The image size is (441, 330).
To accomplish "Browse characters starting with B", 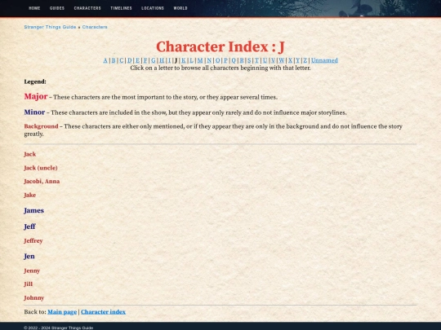I will pos(114,60).
